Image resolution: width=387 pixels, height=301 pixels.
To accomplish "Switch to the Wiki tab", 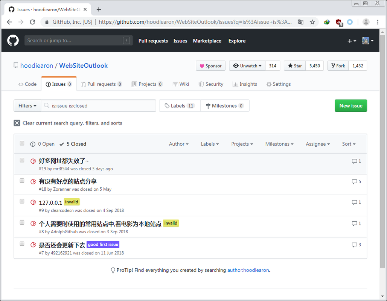I will click(181, 84).
